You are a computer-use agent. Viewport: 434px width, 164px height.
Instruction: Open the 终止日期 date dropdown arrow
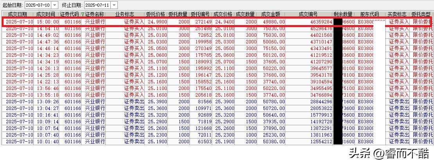pyautogui.click(x=113, y=5)
